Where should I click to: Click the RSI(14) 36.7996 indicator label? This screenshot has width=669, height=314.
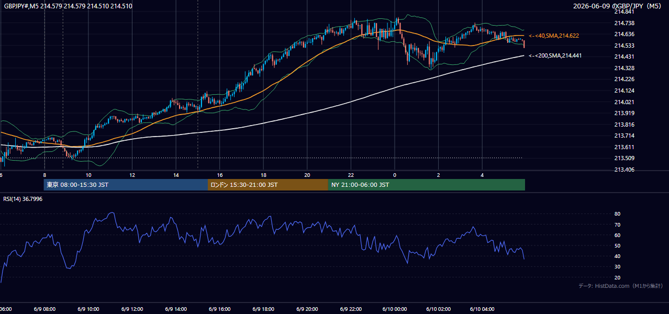[23, 199]
